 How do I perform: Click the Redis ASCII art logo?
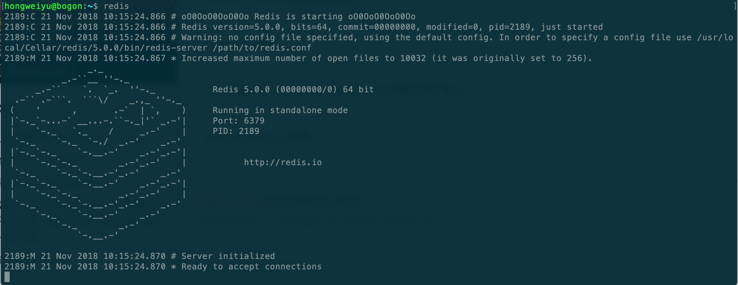point(98,153)
